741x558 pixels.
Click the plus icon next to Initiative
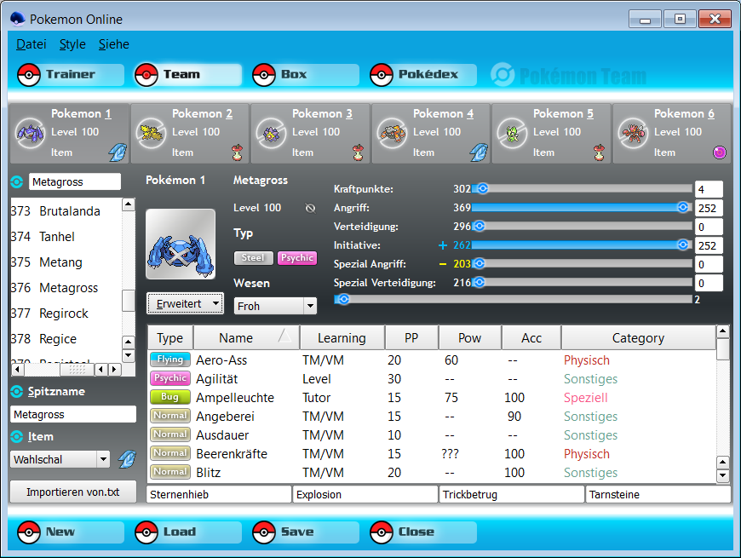[x=443, y=245]
